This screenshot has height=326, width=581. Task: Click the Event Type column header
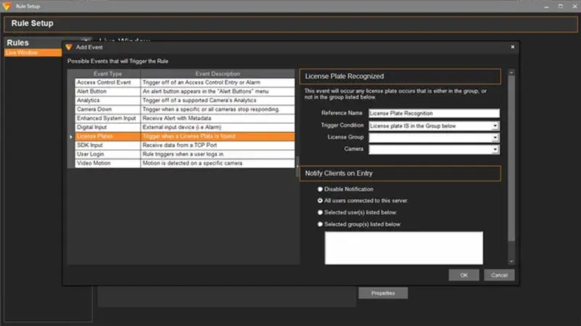pyautogui.click(x=107, y=74)
